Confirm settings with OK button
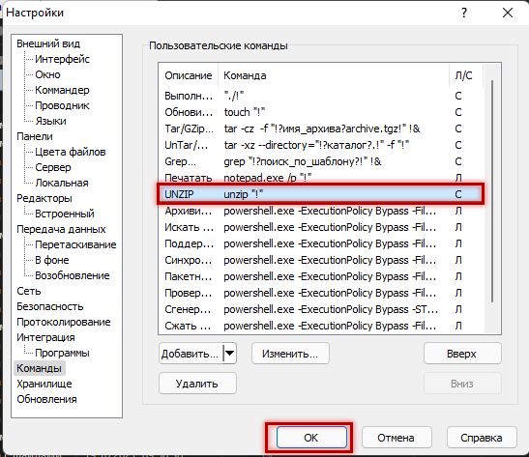 (311, 438)
